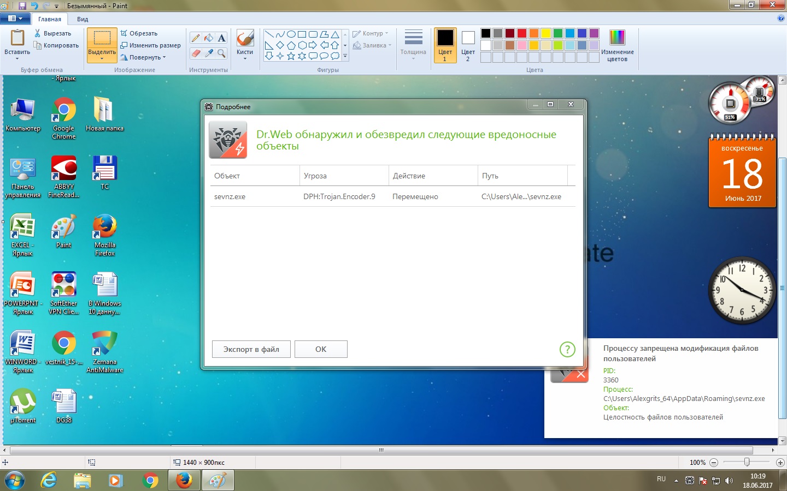
Task: Open Firefox from the Windows taskbar
Action: tap(184, 480)
